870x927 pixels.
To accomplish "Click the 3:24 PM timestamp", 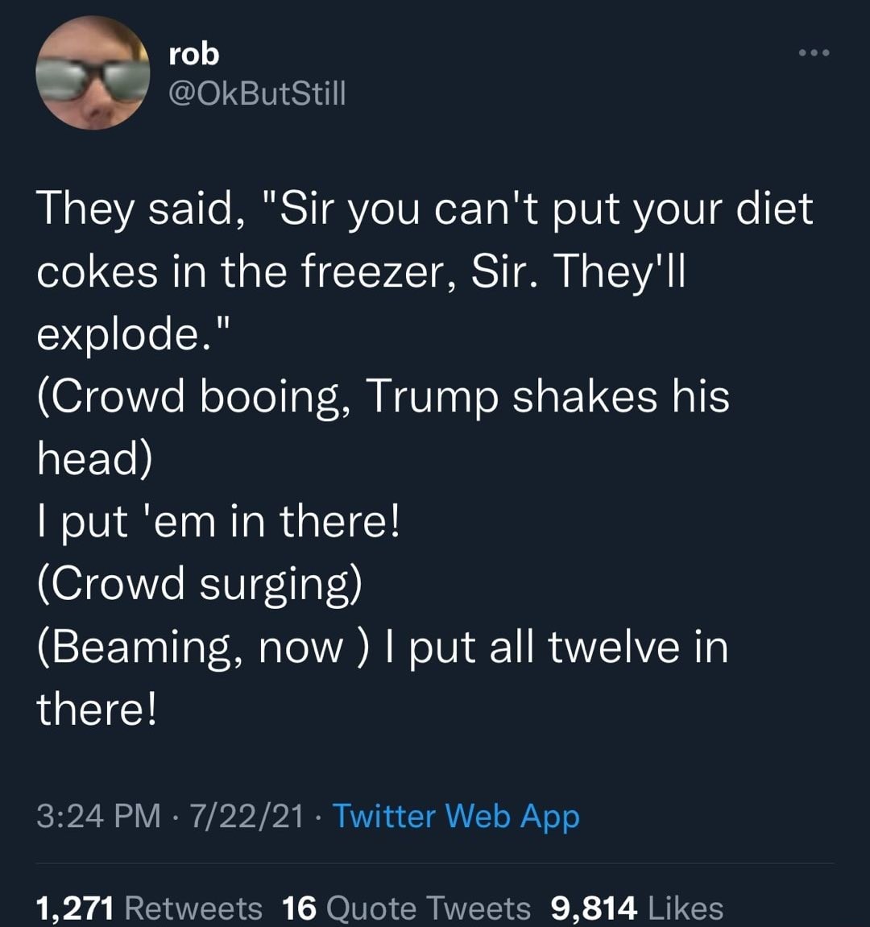I will tap(98, 817).
